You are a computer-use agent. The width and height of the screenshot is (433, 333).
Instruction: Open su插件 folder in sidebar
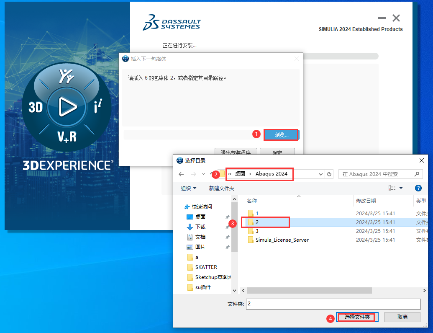(x=203, y=287)
